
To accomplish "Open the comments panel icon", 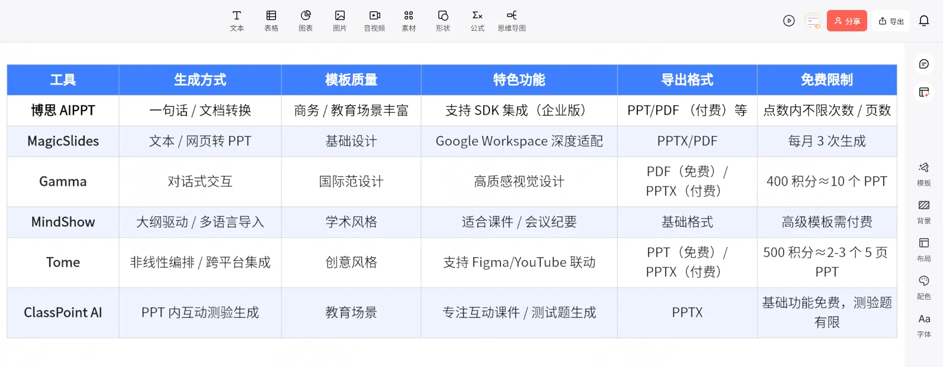I will click(924, 64).
